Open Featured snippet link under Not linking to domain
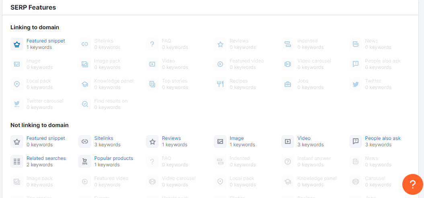The height and width of the screenshot is (198, 424). click(x=46, y=138)
